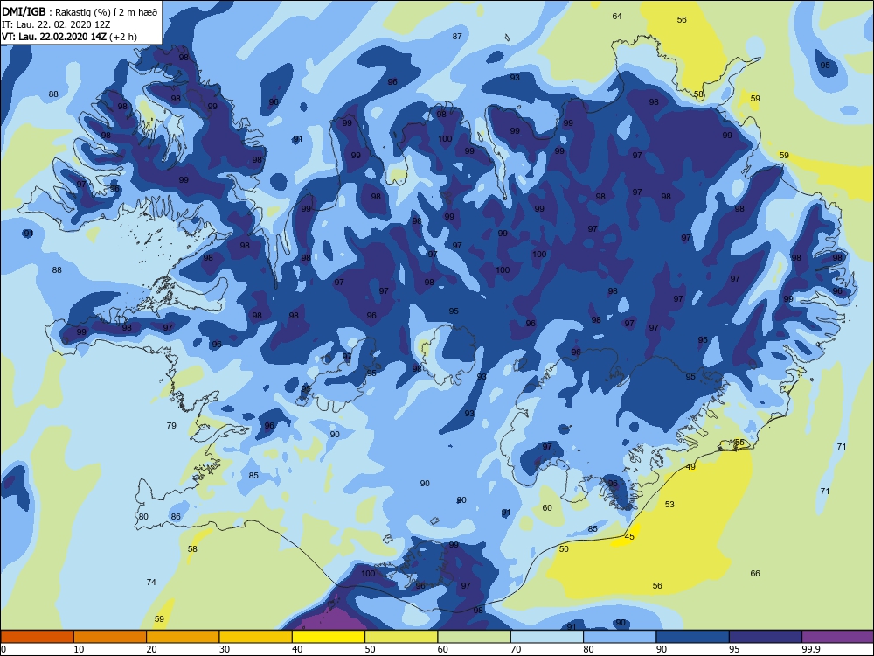
Task: Click the legend tick label '99.9'
Action: 810,649
